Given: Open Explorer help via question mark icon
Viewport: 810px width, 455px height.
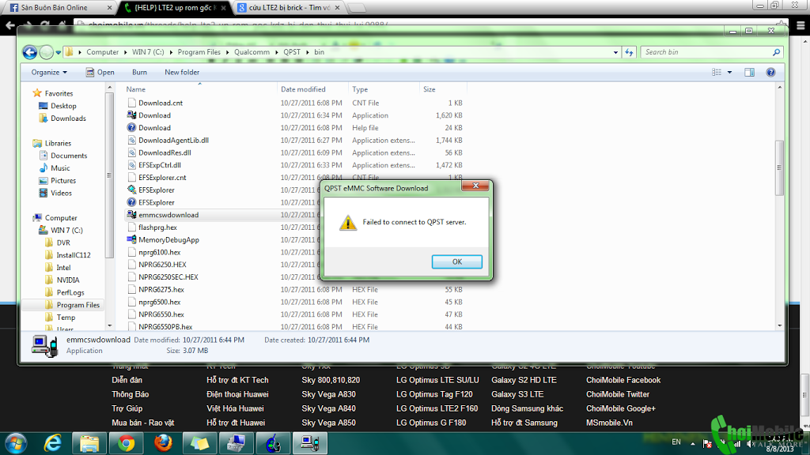Looking at the screenshot, I should click(770, 73).
